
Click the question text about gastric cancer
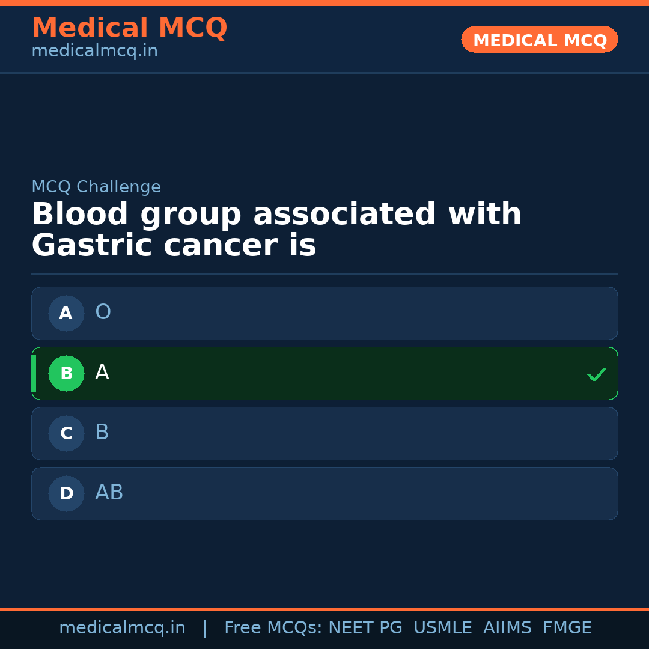pyautogui.click(x=276, y=228)
